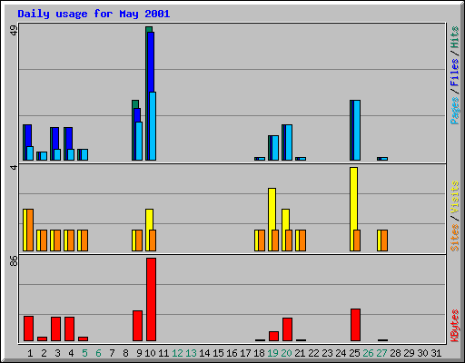Select day label 30 on axis
465x363 pixels.
tap(422, 353)
